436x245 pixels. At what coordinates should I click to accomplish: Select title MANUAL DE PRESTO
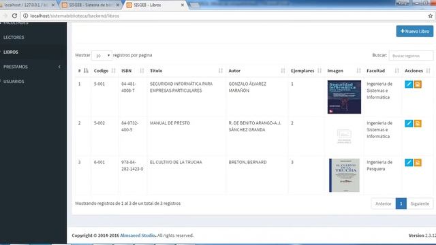(x=170, y=122)
